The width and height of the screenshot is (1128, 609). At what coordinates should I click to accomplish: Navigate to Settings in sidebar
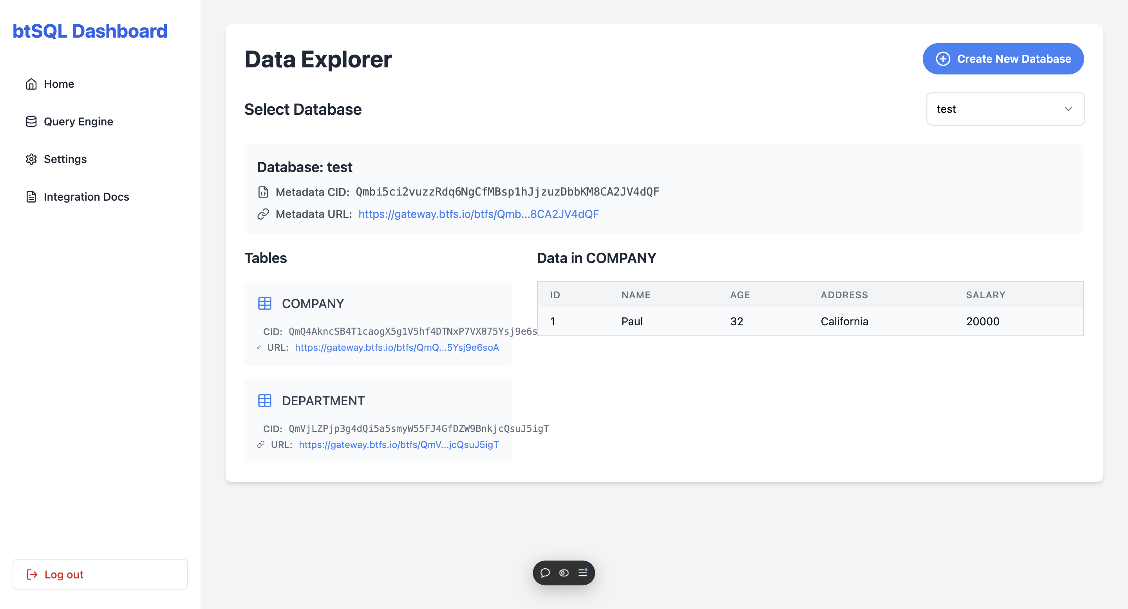65,159
